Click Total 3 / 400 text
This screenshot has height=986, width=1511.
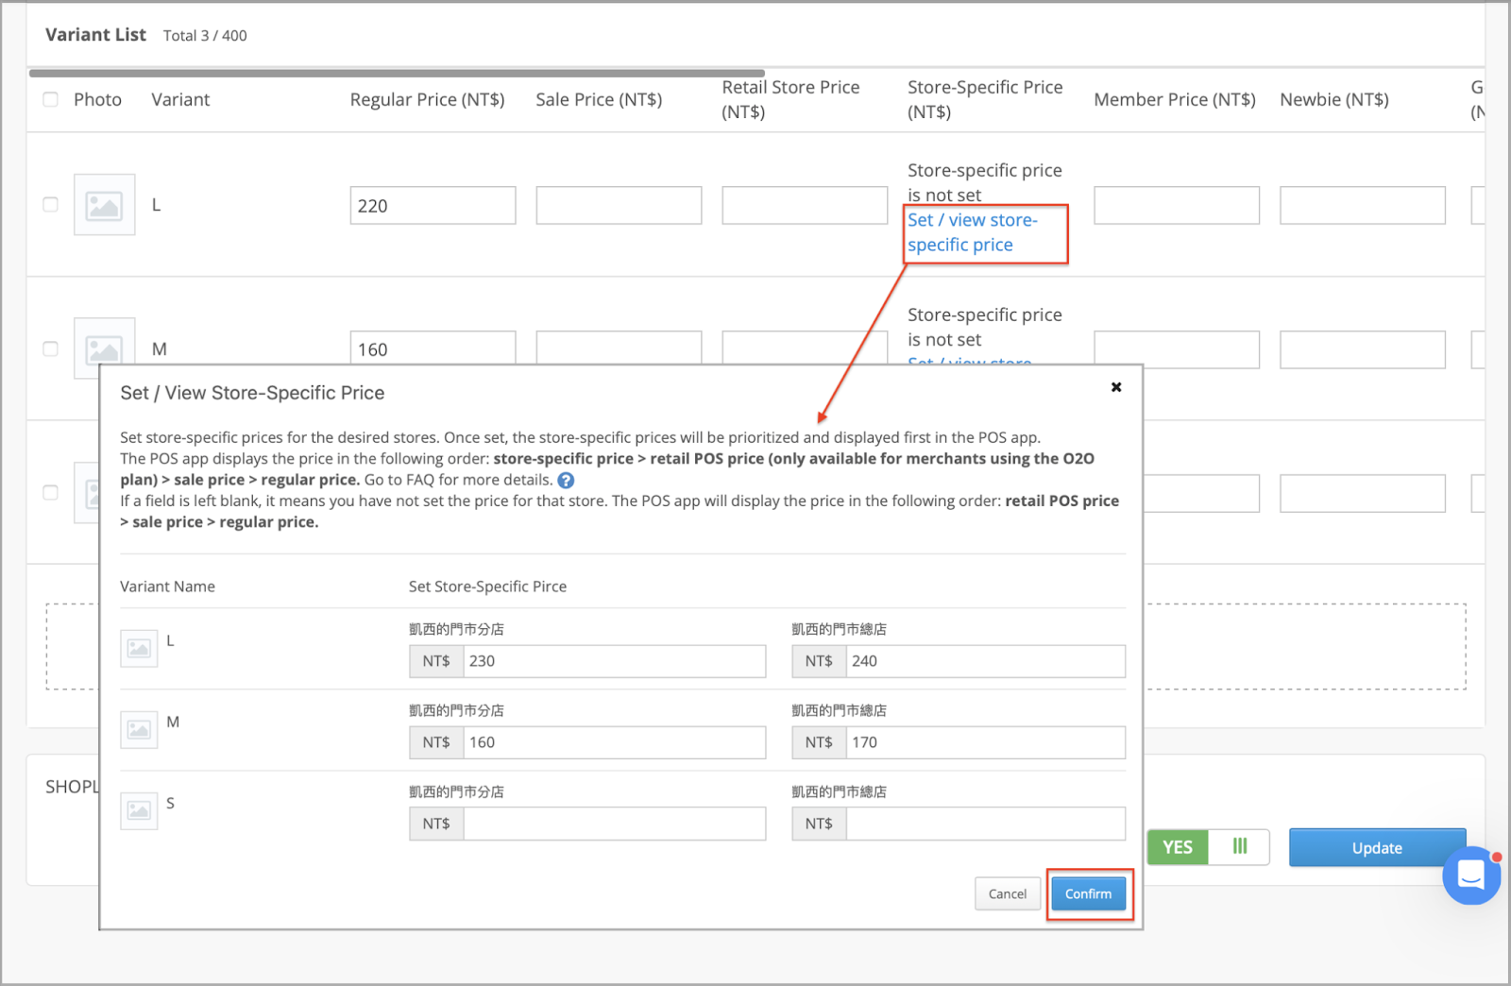205,36
